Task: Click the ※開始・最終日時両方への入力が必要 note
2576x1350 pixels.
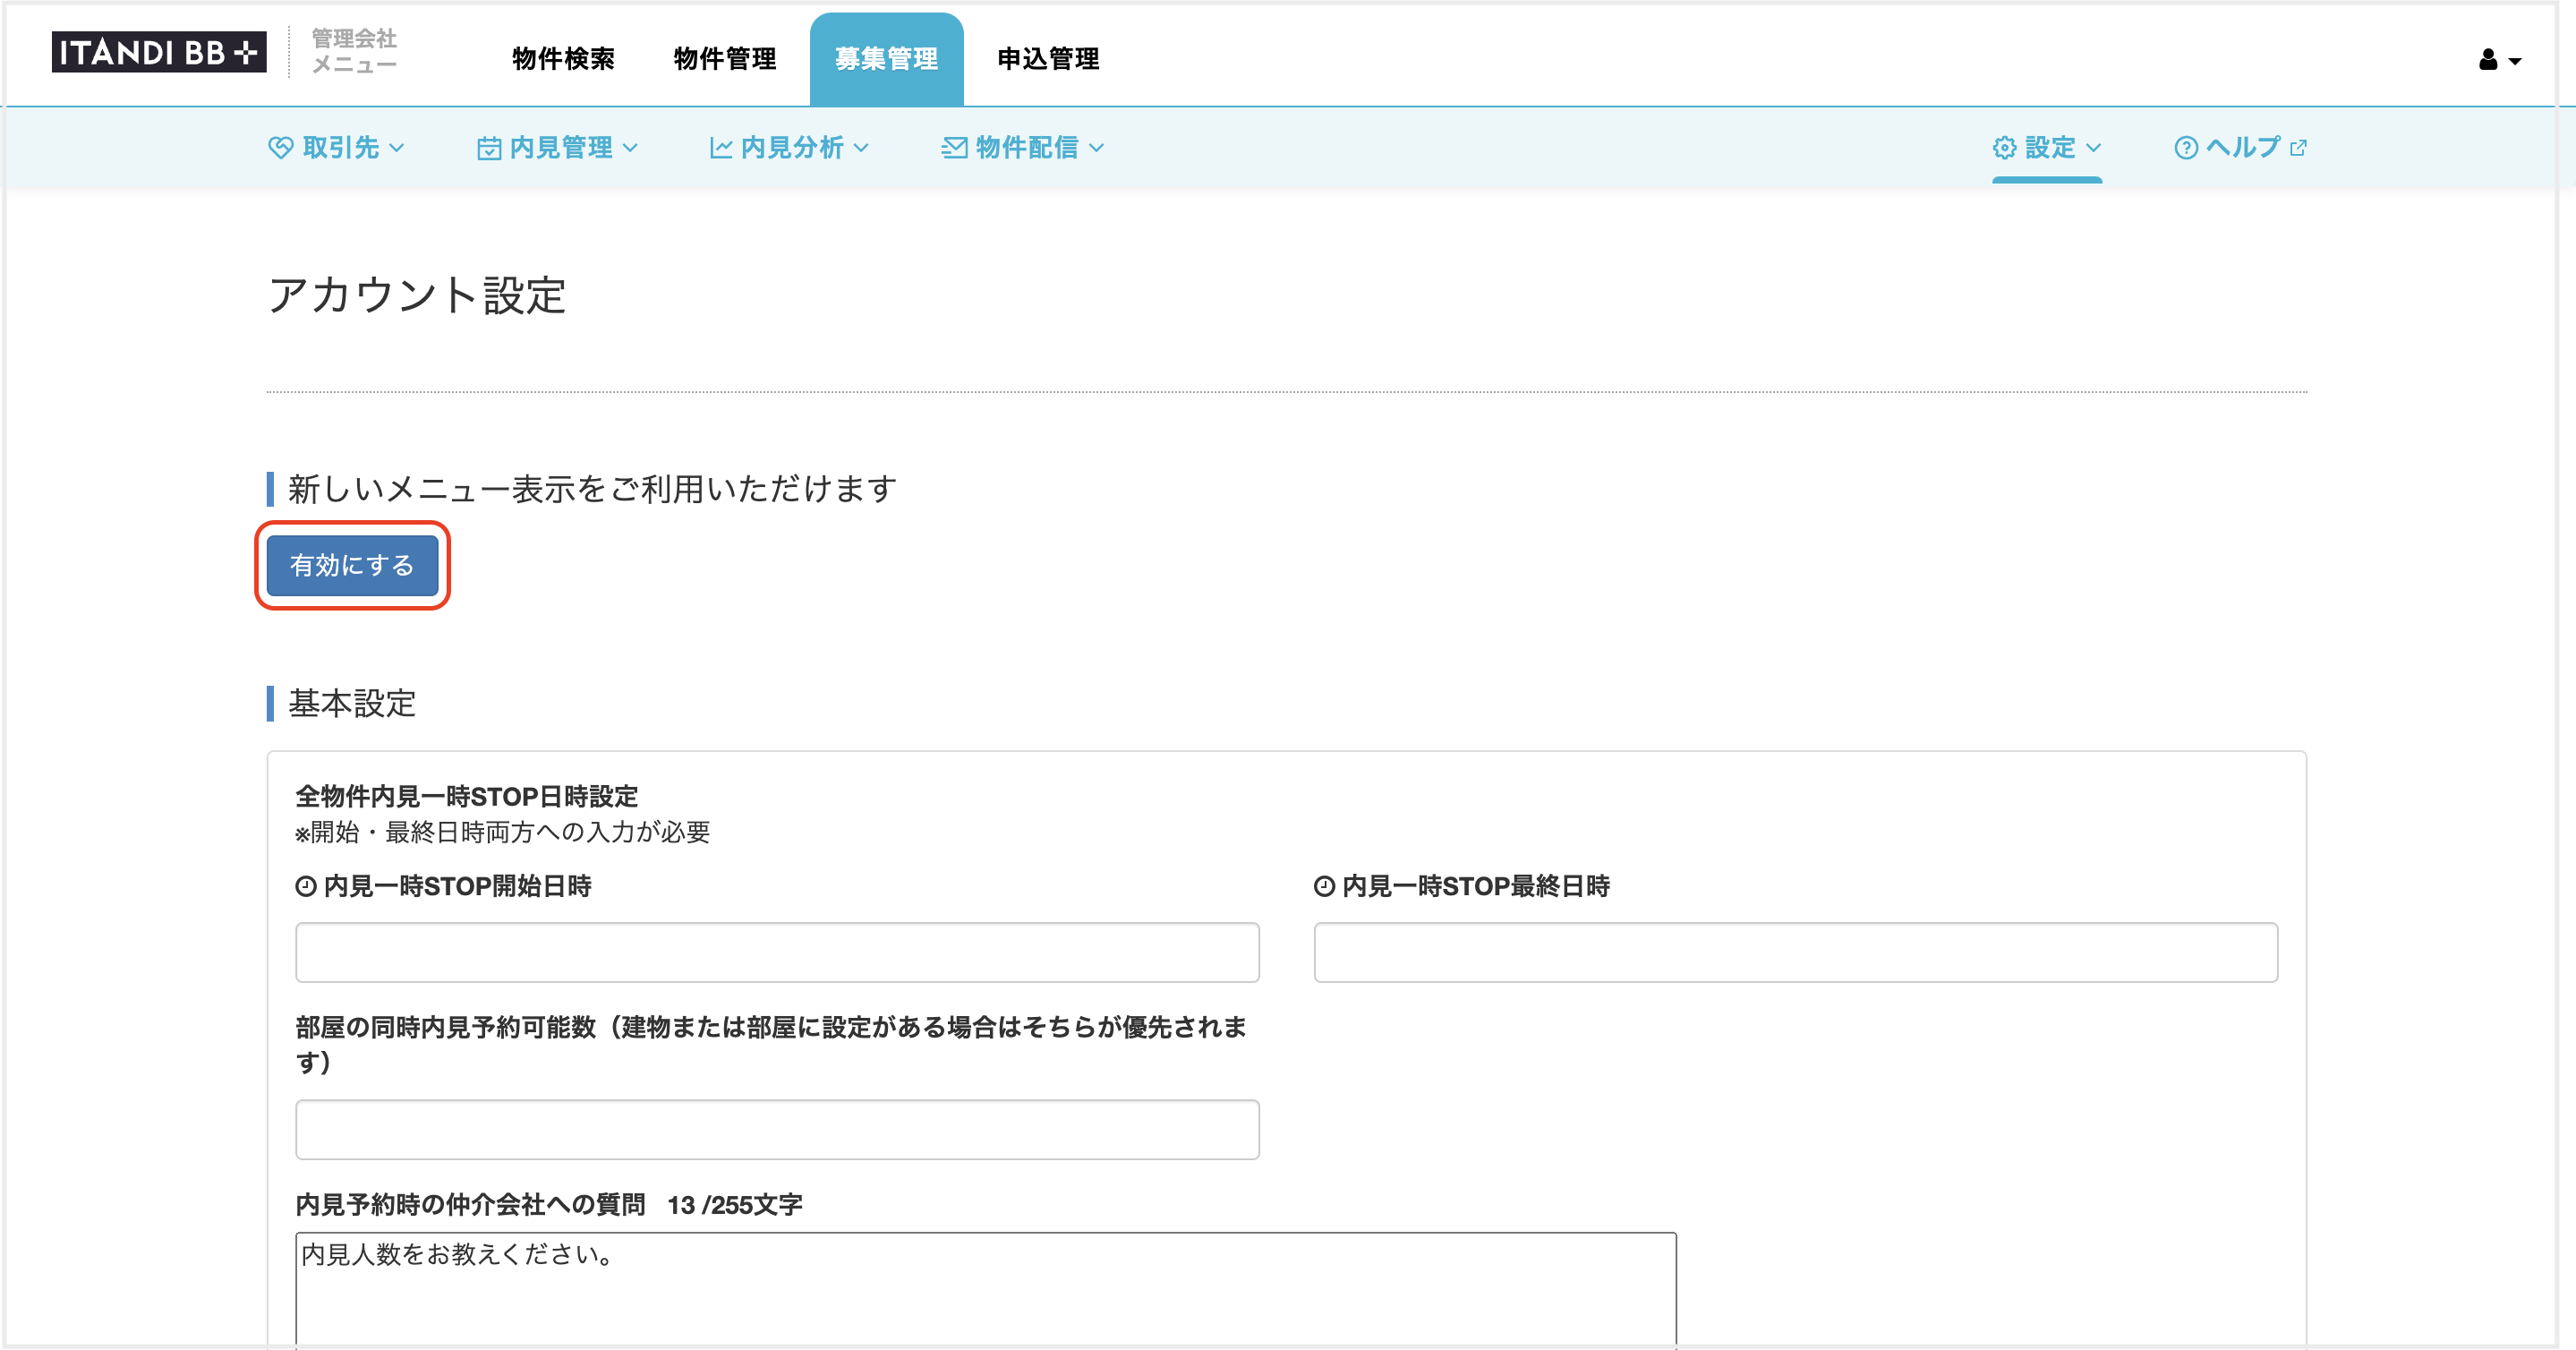Action: tap(503, 832)
